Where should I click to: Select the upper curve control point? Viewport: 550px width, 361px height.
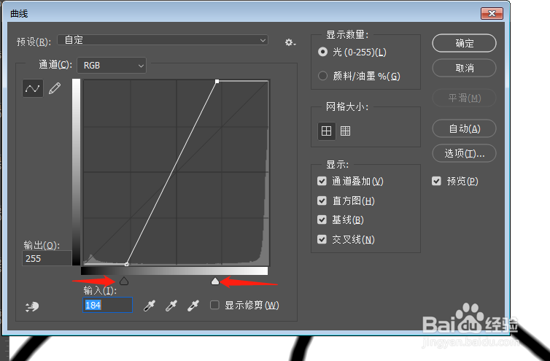tap(217, 82)
